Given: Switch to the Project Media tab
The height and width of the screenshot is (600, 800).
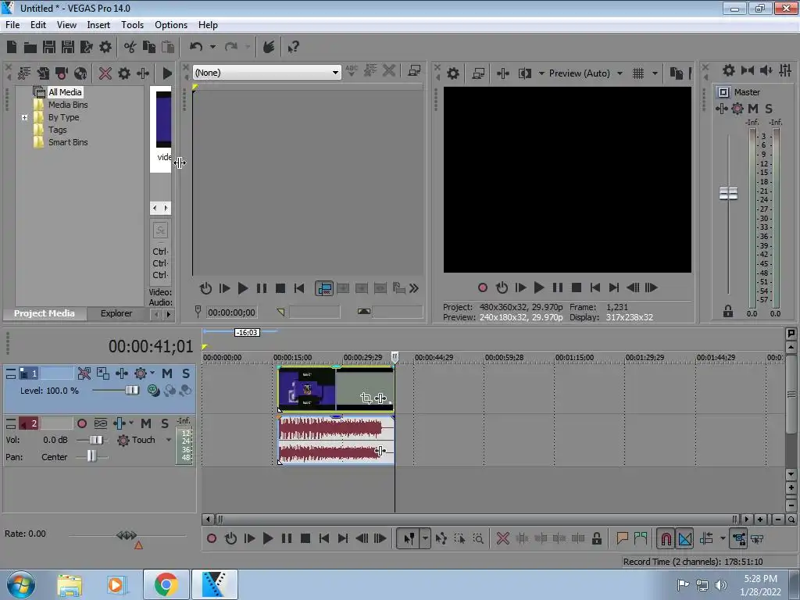Looking at the screenshot, I should pos(45,313).
